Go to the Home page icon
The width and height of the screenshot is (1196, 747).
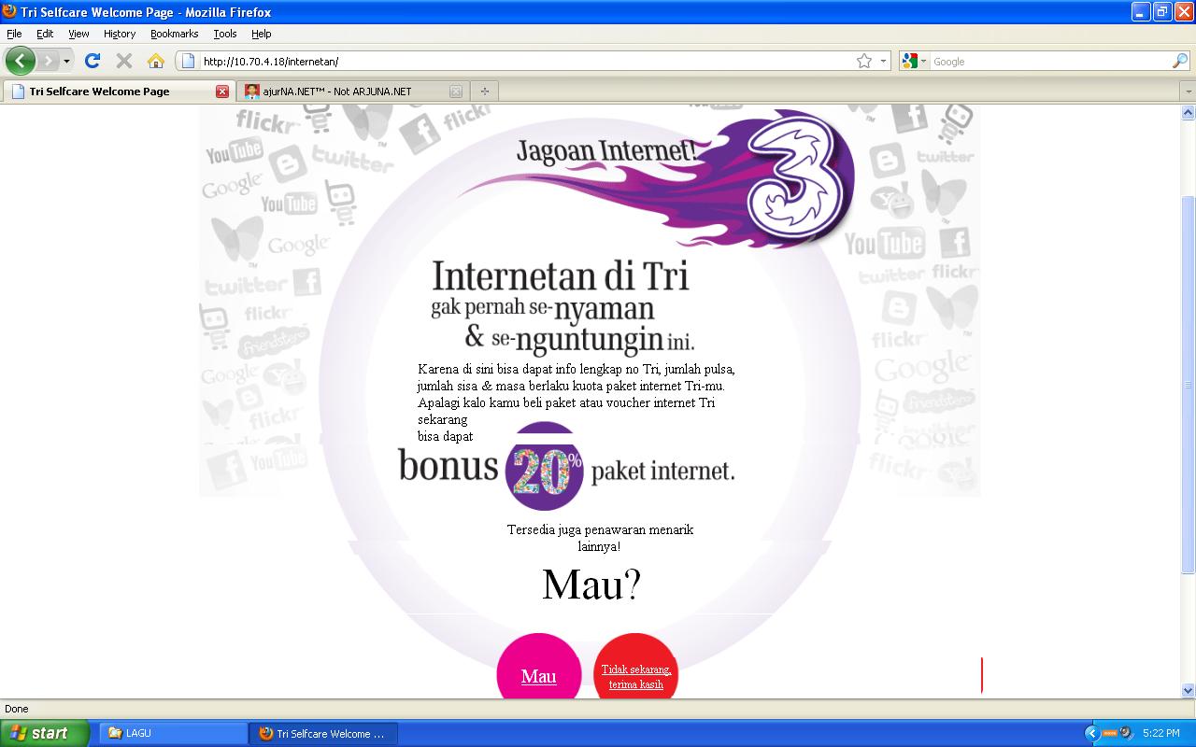[x=156, y=61]
